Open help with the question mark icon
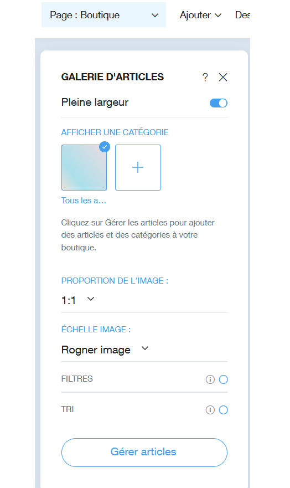This screenshot has width=290, height=488. tap(205, 77)
